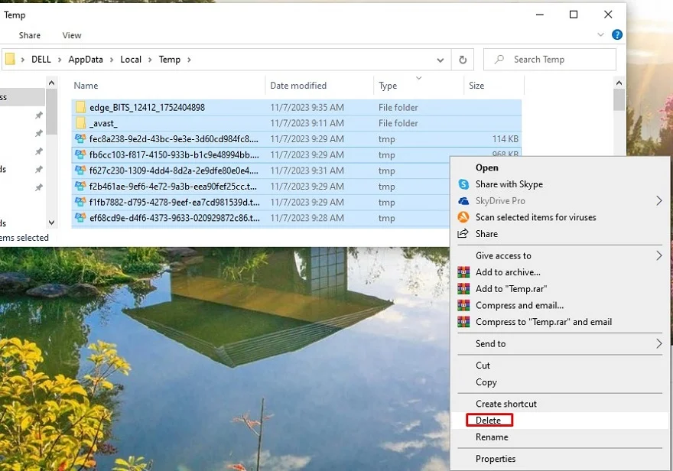
Task: Click the Local breadcrumb in address path
Action: [x=131, y=60]
